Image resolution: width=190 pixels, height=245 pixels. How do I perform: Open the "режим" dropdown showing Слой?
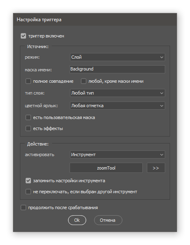(x=118, y=57)
